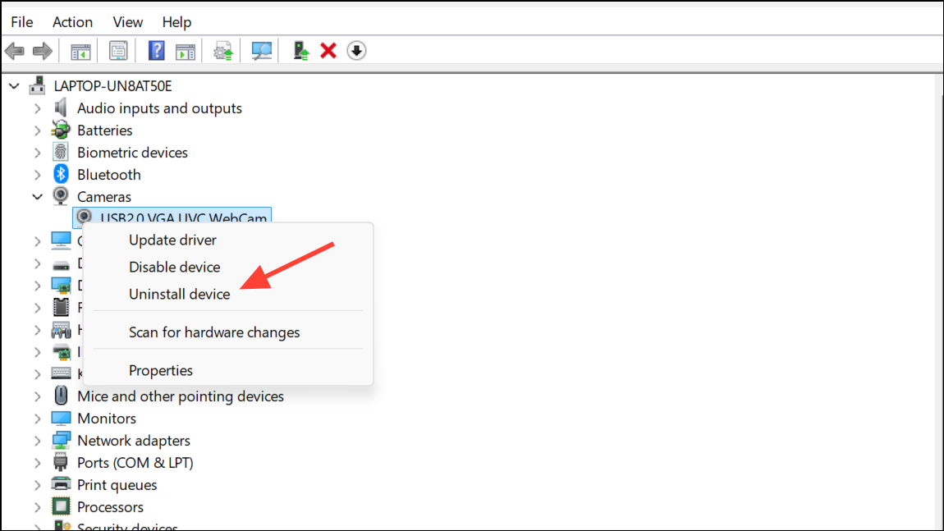The width and height of the screenshot is (944, 531).
Task: Click the Scan for hardware changes monitor icon
Action: [x=261, y=51]
